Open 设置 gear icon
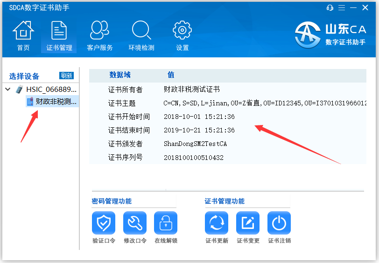 tap(182, 30)
